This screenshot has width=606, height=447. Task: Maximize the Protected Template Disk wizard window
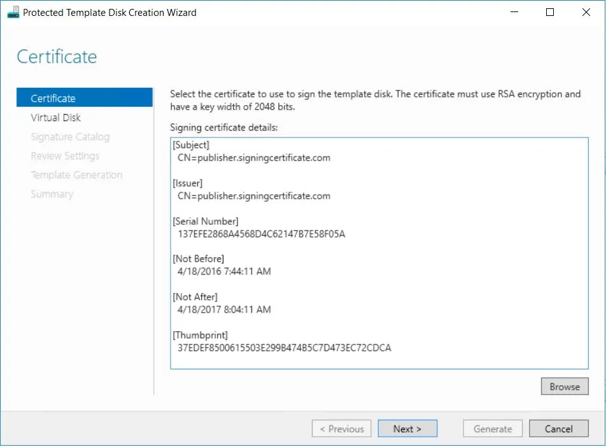pos(550,12)
